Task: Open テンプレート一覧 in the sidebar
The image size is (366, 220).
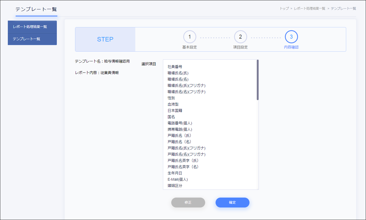Action: click(32, 39)
